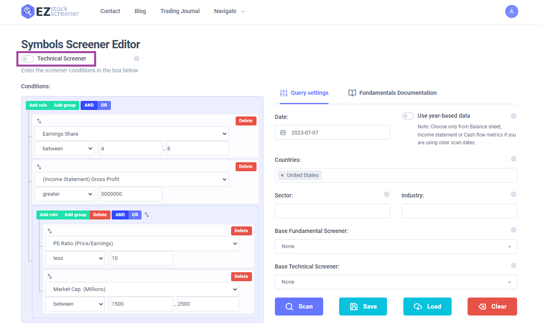Click the reorder arrows icon above Market Cap rule

click(50, 277)
